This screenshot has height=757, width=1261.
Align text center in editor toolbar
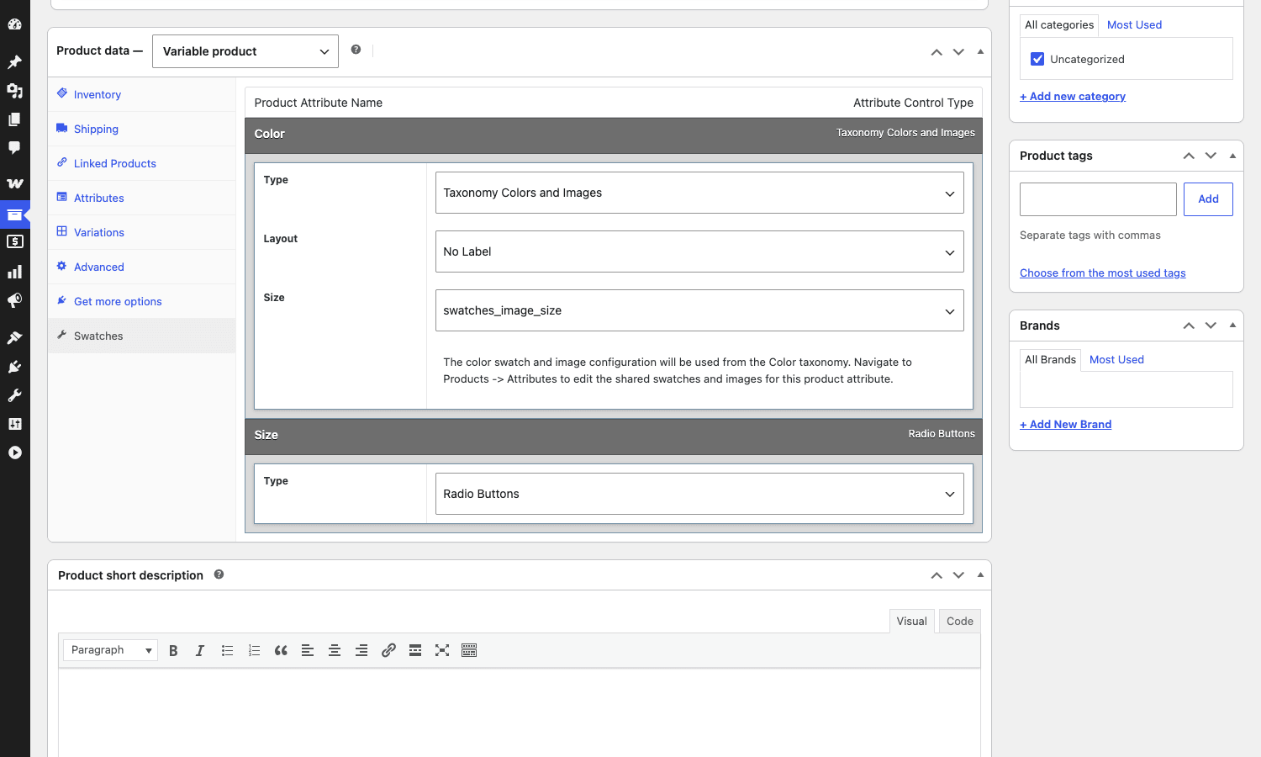pyautogui.click(x=335, y=650)
